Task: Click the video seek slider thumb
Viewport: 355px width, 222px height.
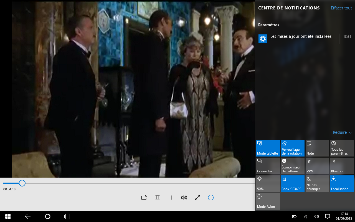Action: [x=22, y=183]
